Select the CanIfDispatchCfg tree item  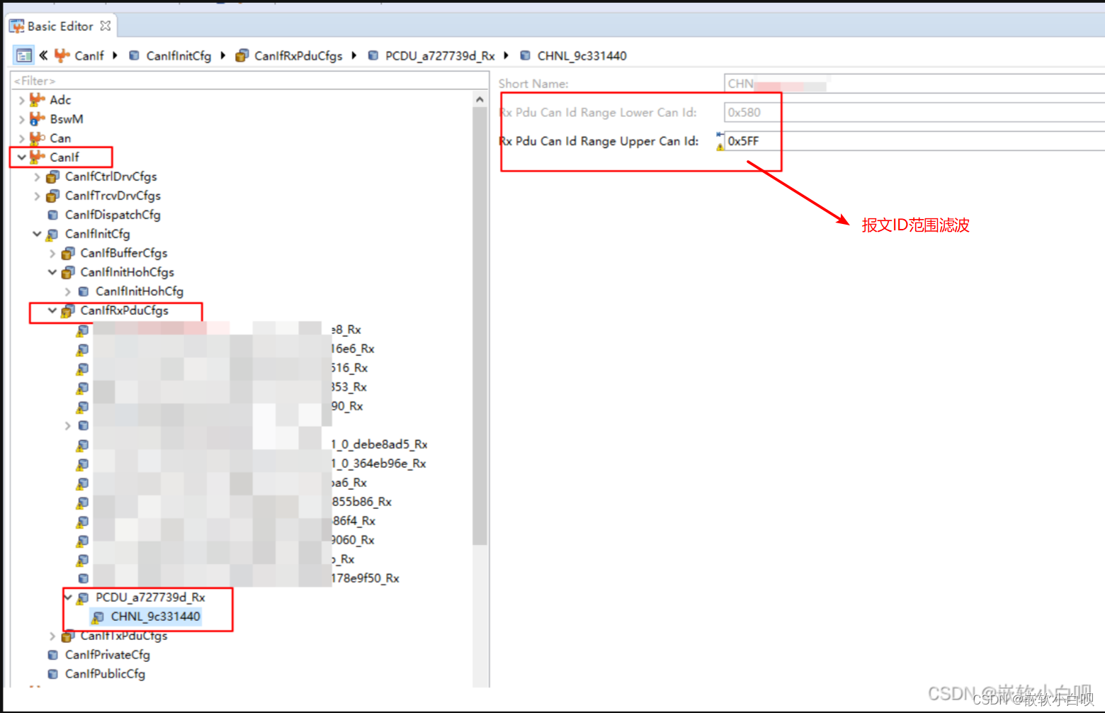pos(113,215)
